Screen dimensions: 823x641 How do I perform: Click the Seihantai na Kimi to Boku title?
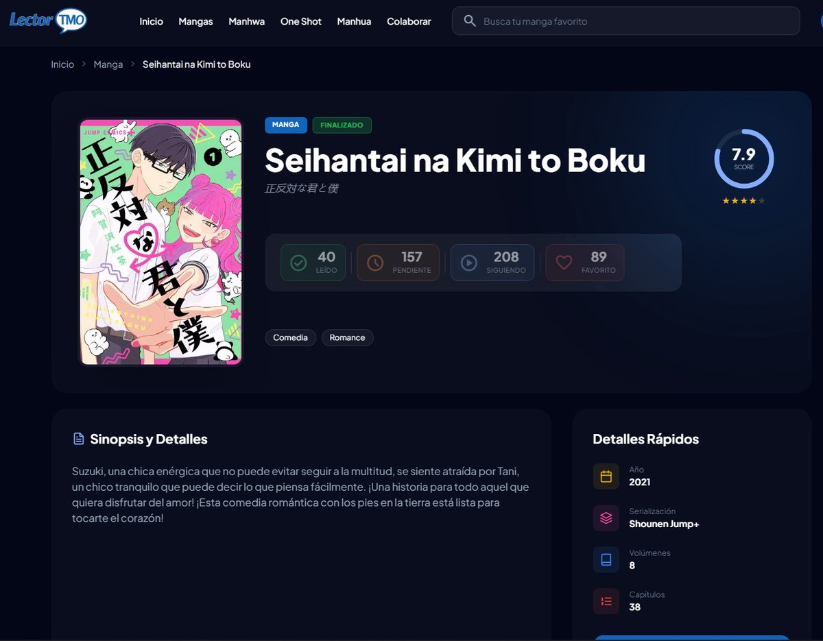click(455, 160)
